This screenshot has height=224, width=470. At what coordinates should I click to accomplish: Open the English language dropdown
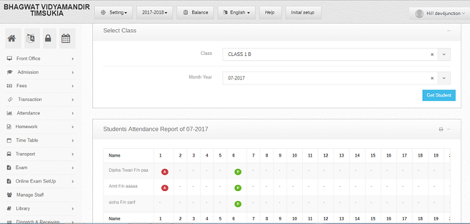237,12
